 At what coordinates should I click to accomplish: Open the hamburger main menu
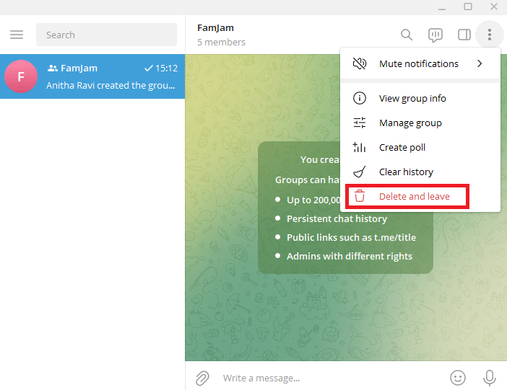coord(17,35)
